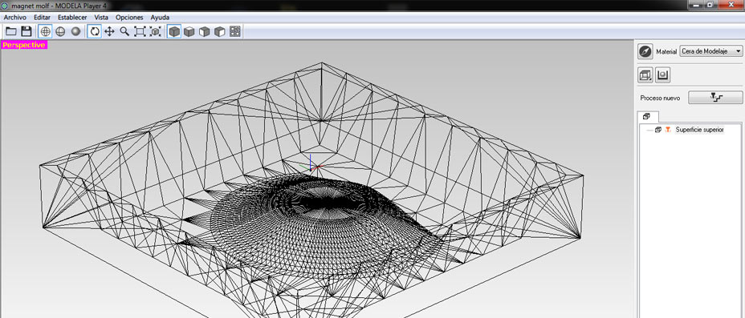Choose the perspective cube view

pyautogui.click(x=174, y=32)
